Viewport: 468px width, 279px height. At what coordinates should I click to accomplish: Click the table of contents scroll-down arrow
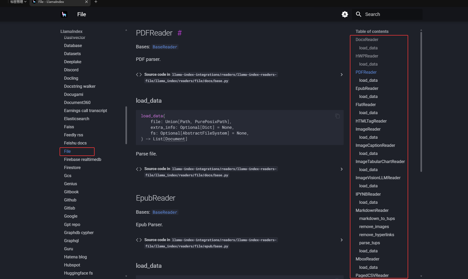tap(421, 276)
